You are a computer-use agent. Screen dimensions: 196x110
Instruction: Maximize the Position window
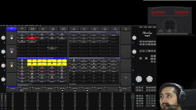[117, 32]
